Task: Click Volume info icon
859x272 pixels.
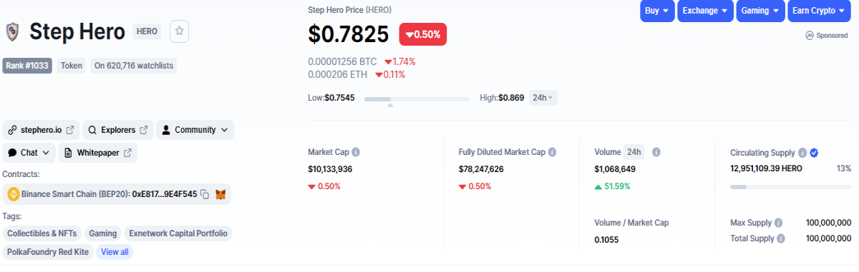Action: click(656, 152)
